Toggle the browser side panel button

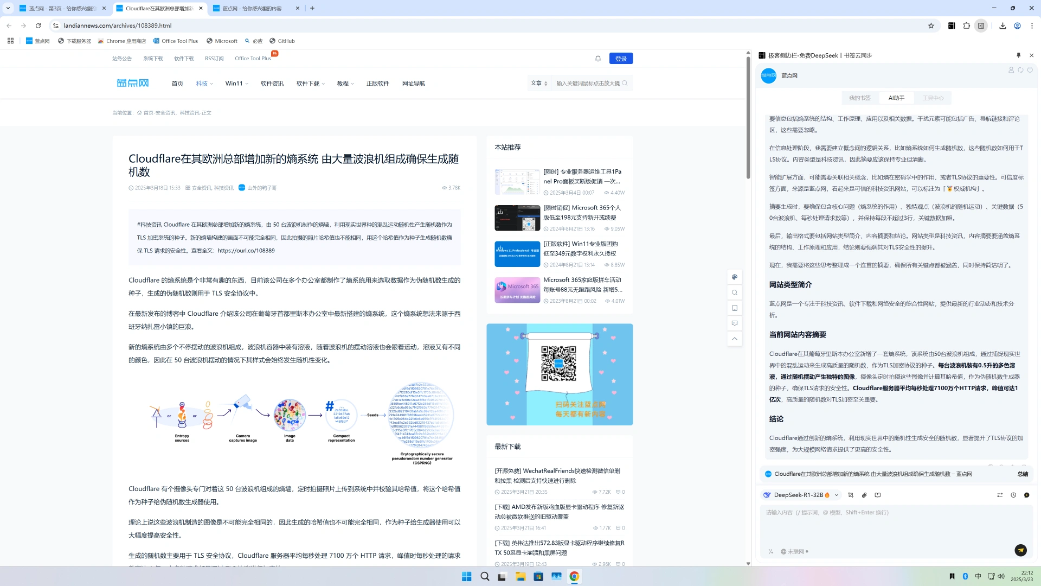(981, 26)
